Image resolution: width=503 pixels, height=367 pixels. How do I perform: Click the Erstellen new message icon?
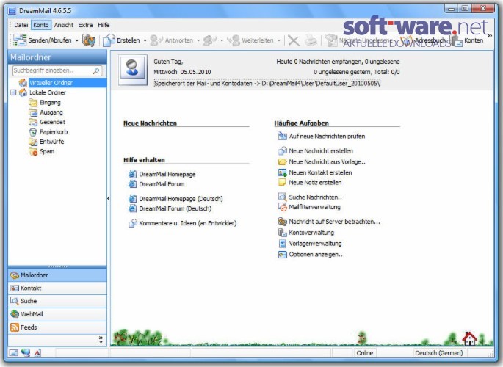[x=109, y=40]
